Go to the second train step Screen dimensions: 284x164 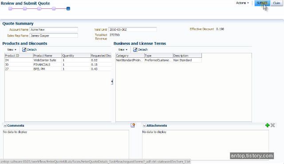click(x=25, y=8)
